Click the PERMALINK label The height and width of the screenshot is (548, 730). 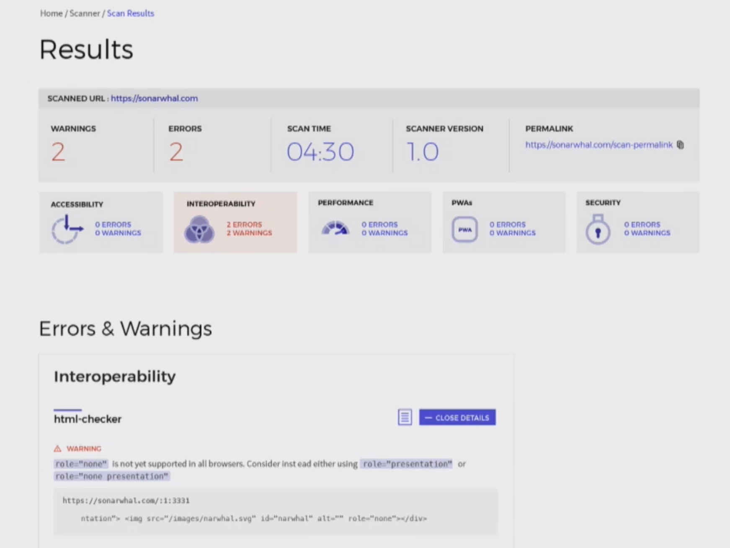click(549, 129)
